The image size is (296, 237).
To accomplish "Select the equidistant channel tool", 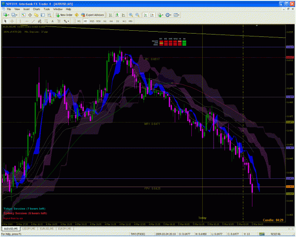I will [39, 21].
